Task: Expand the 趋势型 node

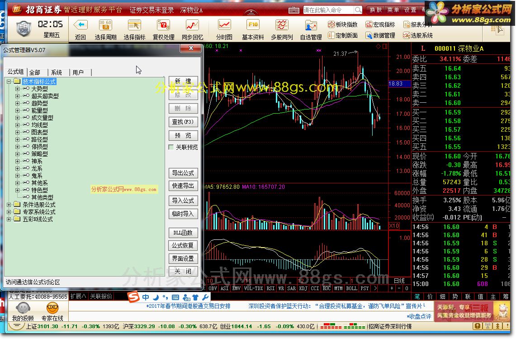Action: tap(18, 103)
